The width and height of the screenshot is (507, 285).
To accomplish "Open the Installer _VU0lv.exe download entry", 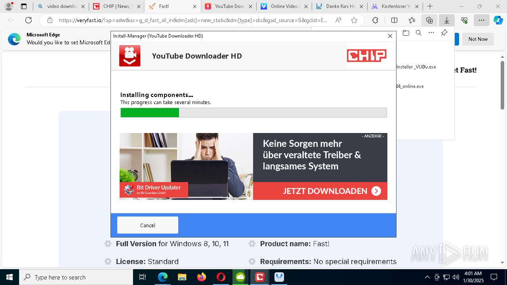I will click(x=416, y=67).
